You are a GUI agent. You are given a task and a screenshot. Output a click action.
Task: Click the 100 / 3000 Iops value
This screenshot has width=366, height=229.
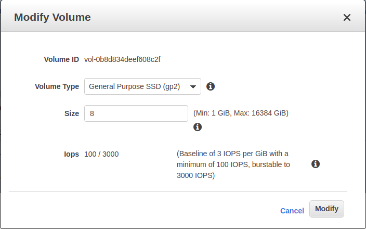(x=101, y=154)
